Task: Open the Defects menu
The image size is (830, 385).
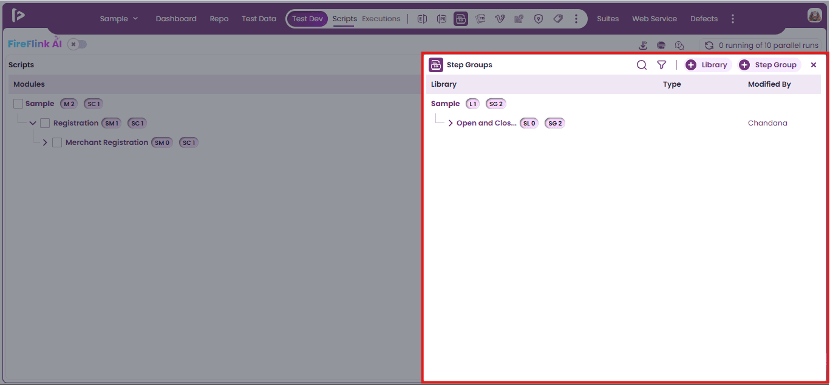Action: pyautogui.click(x=704, y=19)
